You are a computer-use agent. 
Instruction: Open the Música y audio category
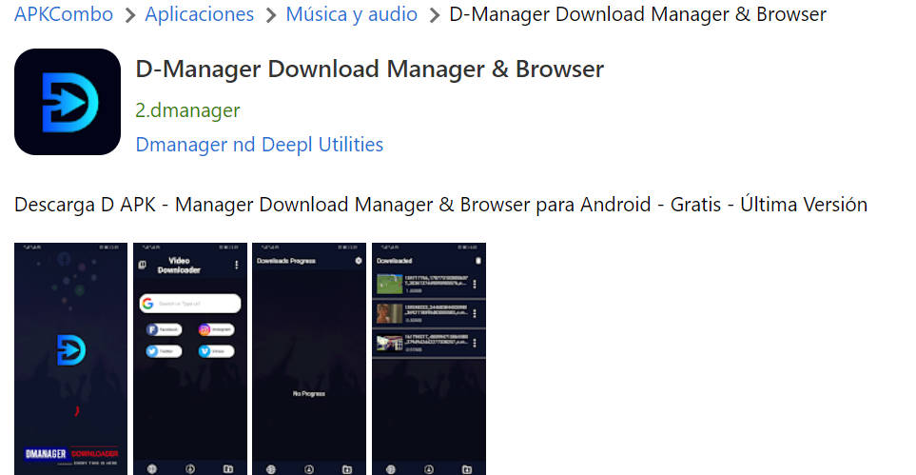tap(352, 14)
